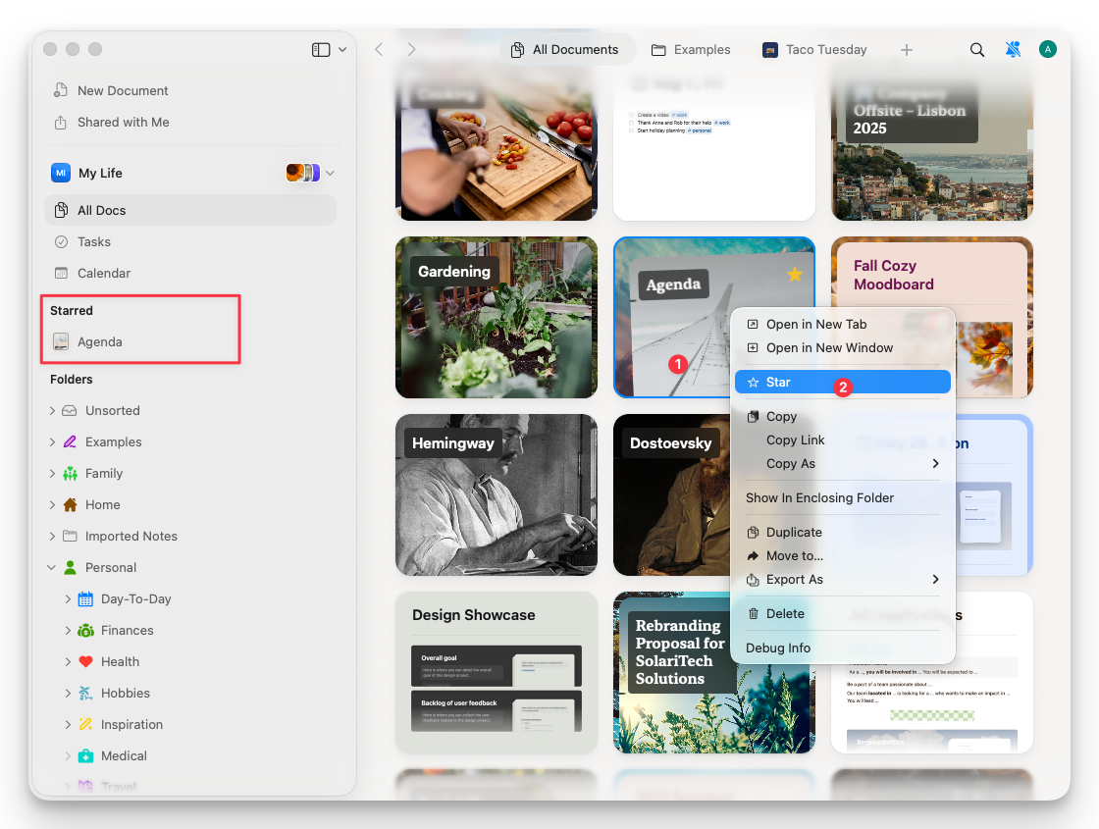The height and width of the screenshot is (829, 1099).
Task: Open the account avatar profile
Action: [1047, 48]
